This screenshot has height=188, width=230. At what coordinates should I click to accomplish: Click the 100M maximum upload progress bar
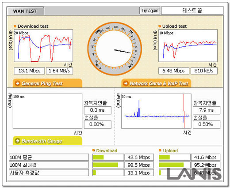pos(175,165)
